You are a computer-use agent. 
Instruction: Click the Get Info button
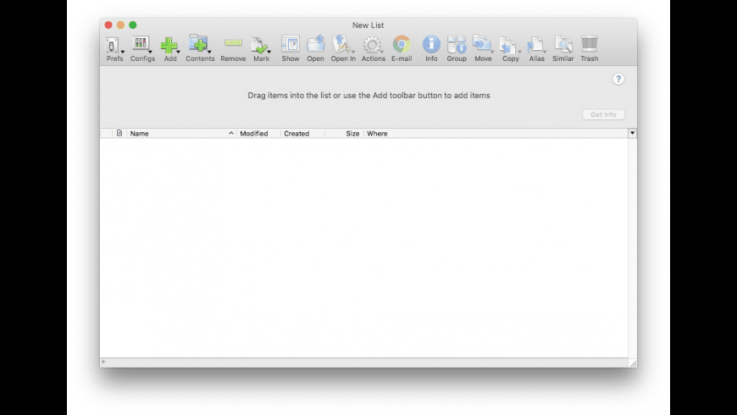tap(603, 114)
